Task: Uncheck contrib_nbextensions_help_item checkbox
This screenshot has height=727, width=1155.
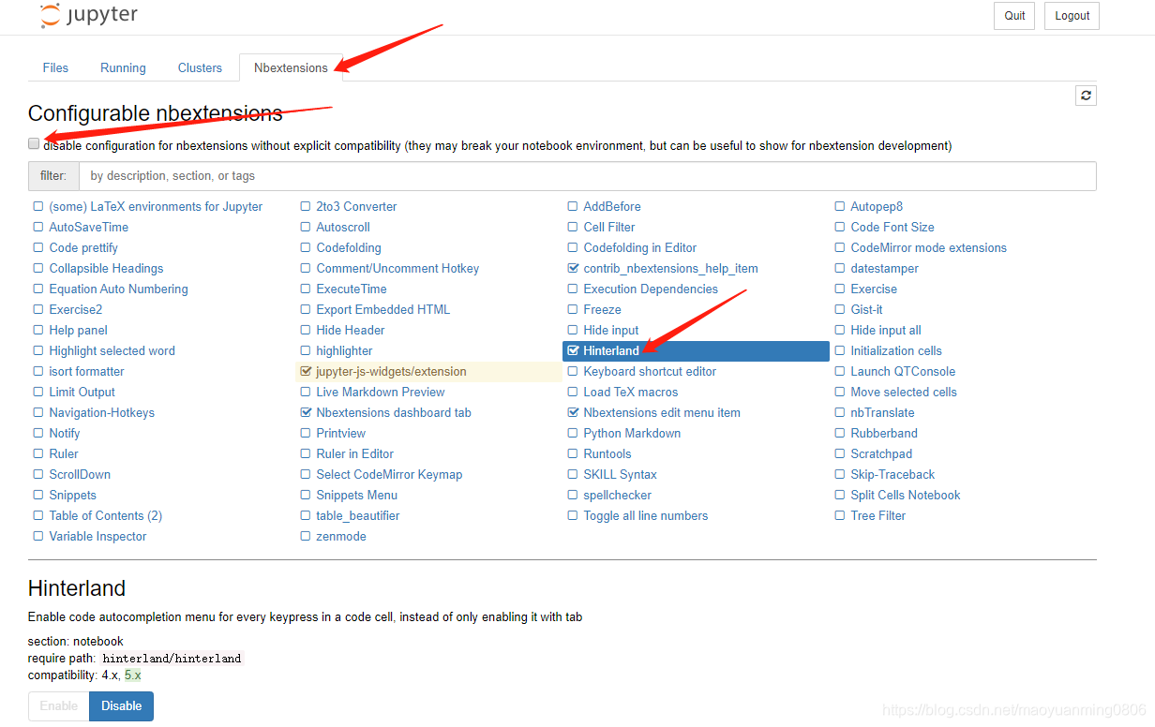Action: pyautogui.click(x=573, y=269)
